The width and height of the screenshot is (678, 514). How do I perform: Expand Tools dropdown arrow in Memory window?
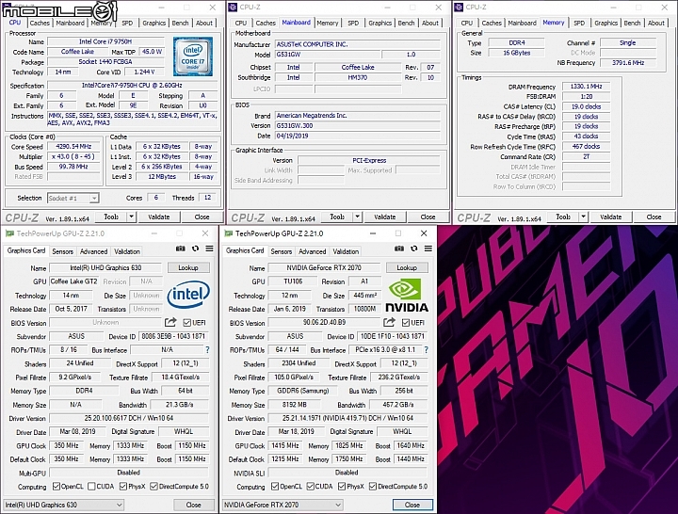tap(583, 217)
